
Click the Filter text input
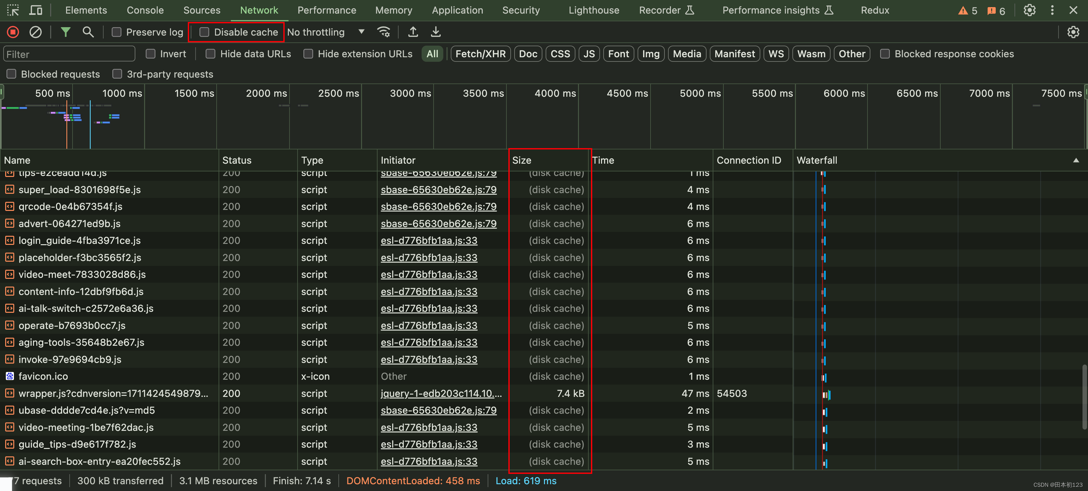(x=69, y=54)
